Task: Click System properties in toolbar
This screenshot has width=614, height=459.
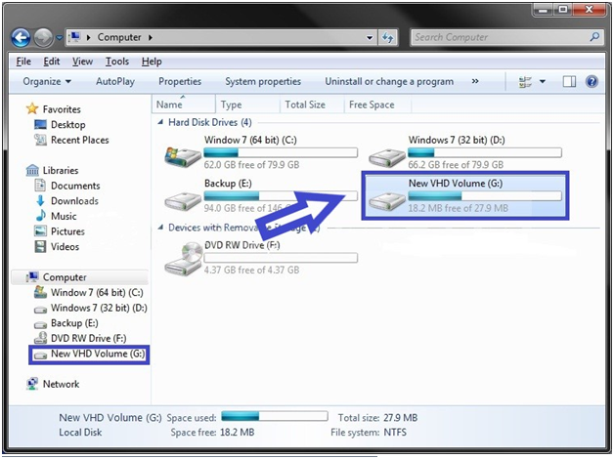Action: click(x=263, y=81)
